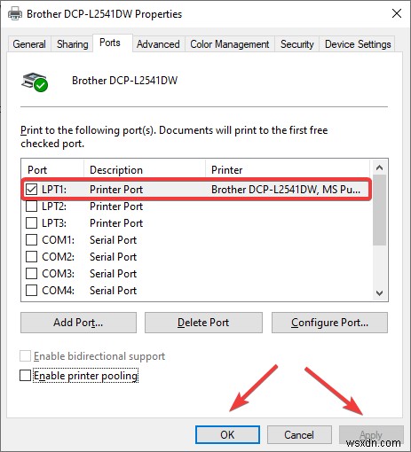The width and height of the screenshot is (411, 452).
Task: Click the Configure Port button
Action: (x=329, y=323)
